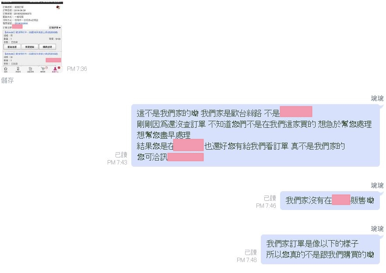Expand the 訂單評價 dropdown arrow

coord(60,28)
